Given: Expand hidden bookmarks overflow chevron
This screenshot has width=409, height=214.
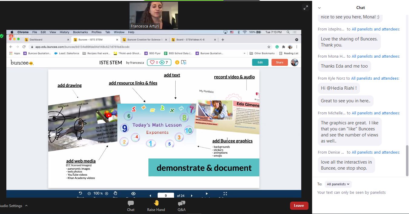Looking at the screenshot, I should 244,53.
